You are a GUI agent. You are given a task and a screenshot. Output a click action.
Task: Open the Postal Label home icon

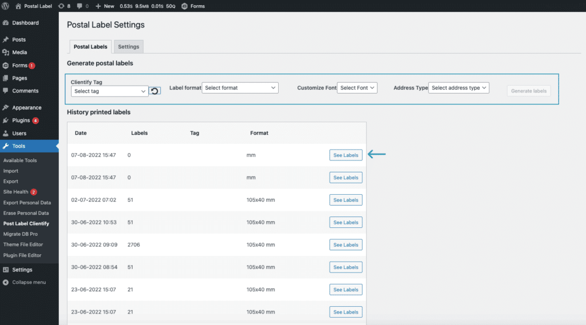(x=18, y=6)
